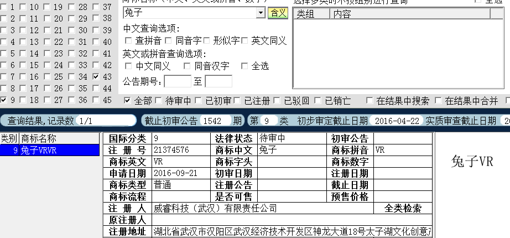
Task: Open the trademark name dropdown arrow
Action: coord(261,13)
